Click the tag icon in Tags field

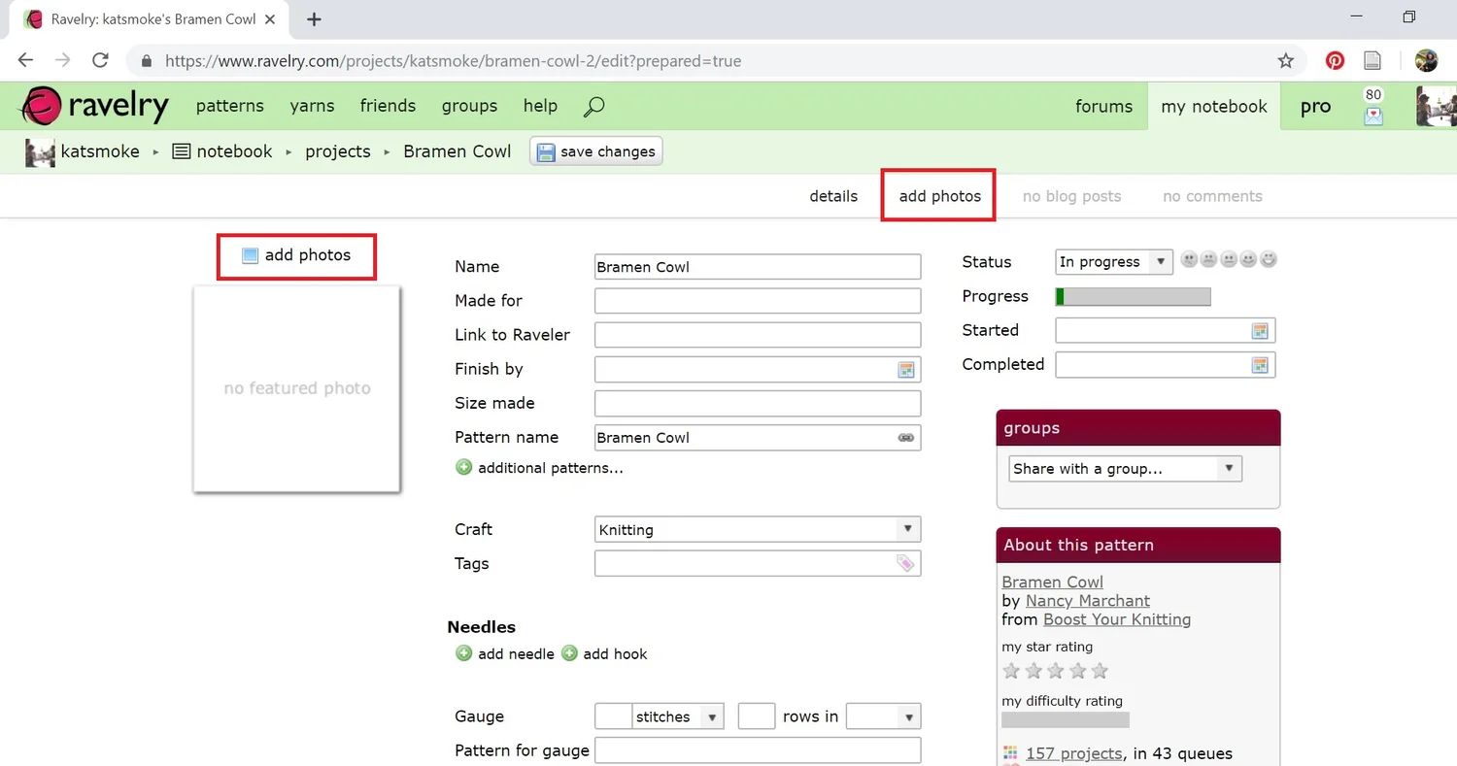coord(905,563)
